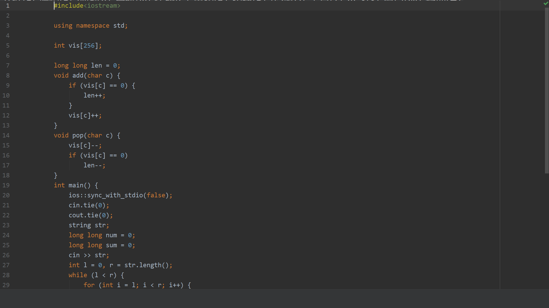This screenshot has width=549, height=308.
Task: Click 'long long num = 0;' line
Action: point(102,235)
